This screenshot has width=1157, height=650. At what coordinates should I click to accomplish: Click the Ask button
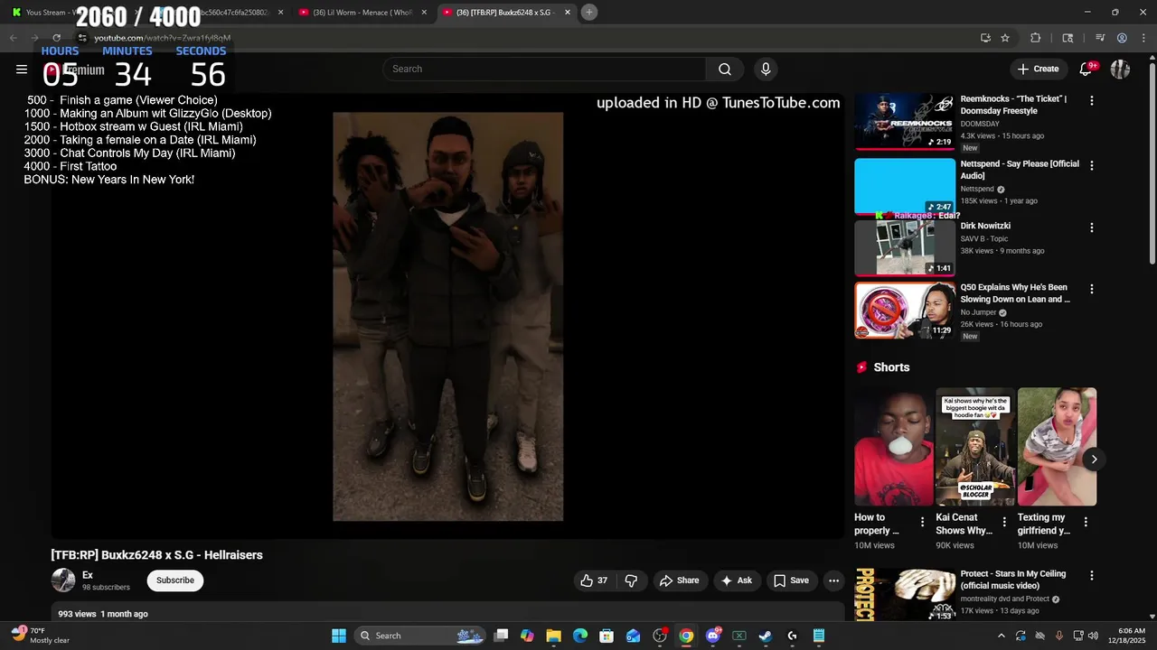click(x=737, y=580)
